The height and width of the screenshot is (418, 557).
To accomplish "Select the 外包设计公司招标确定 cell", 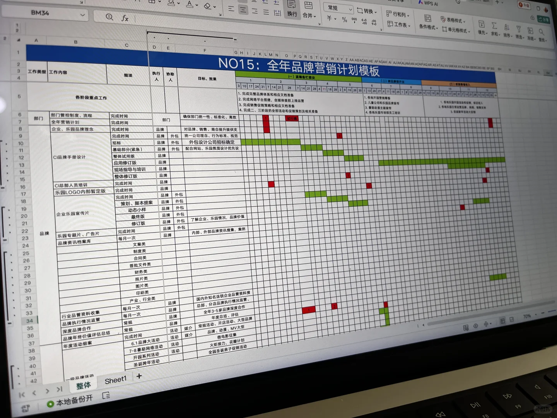I will pos(212,142).
